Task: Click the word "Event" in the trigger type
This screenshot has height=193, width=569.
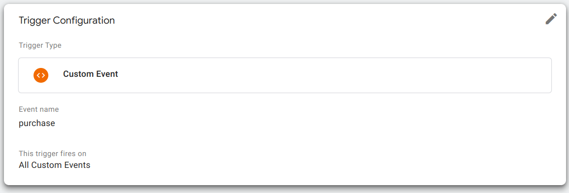Action: pyautogui.click(x=107, y=74)
